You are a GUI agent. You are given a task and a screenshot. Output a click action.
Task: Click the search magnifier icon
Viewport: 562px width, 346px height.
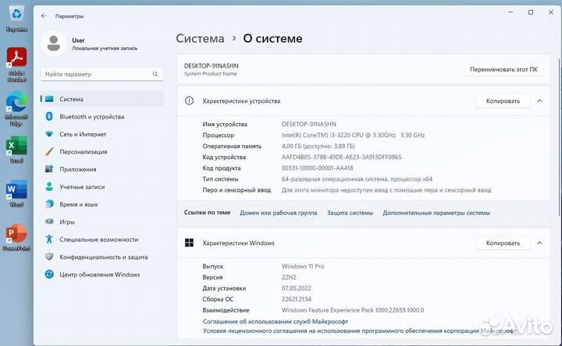point(155,74)
